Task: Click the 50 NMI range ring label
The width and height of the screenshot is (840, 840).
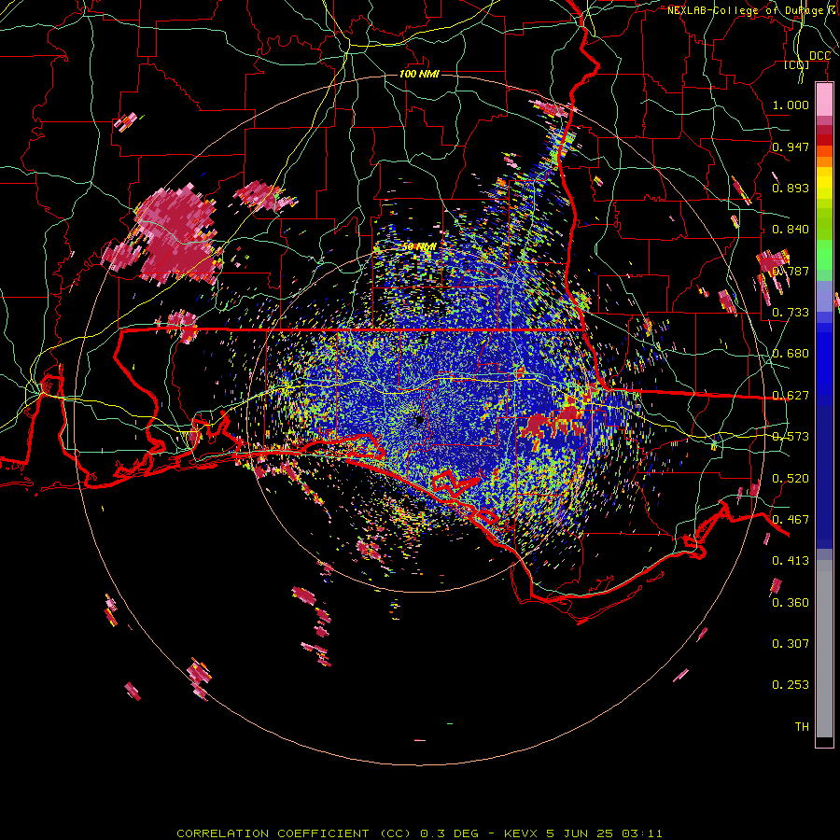Action: pyautogui.click(x=419, y=247)
